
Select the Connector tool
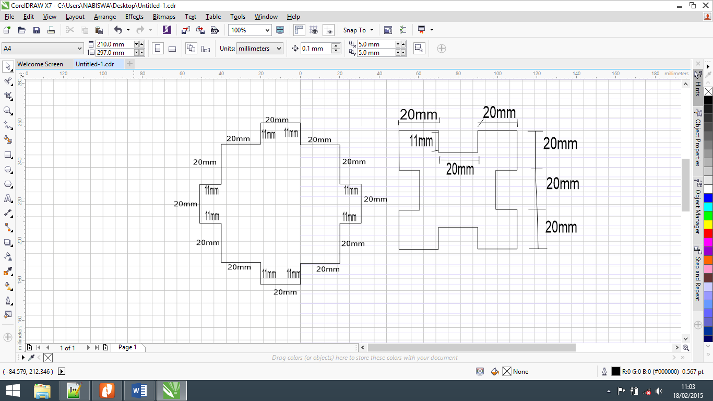pos(8,228)
